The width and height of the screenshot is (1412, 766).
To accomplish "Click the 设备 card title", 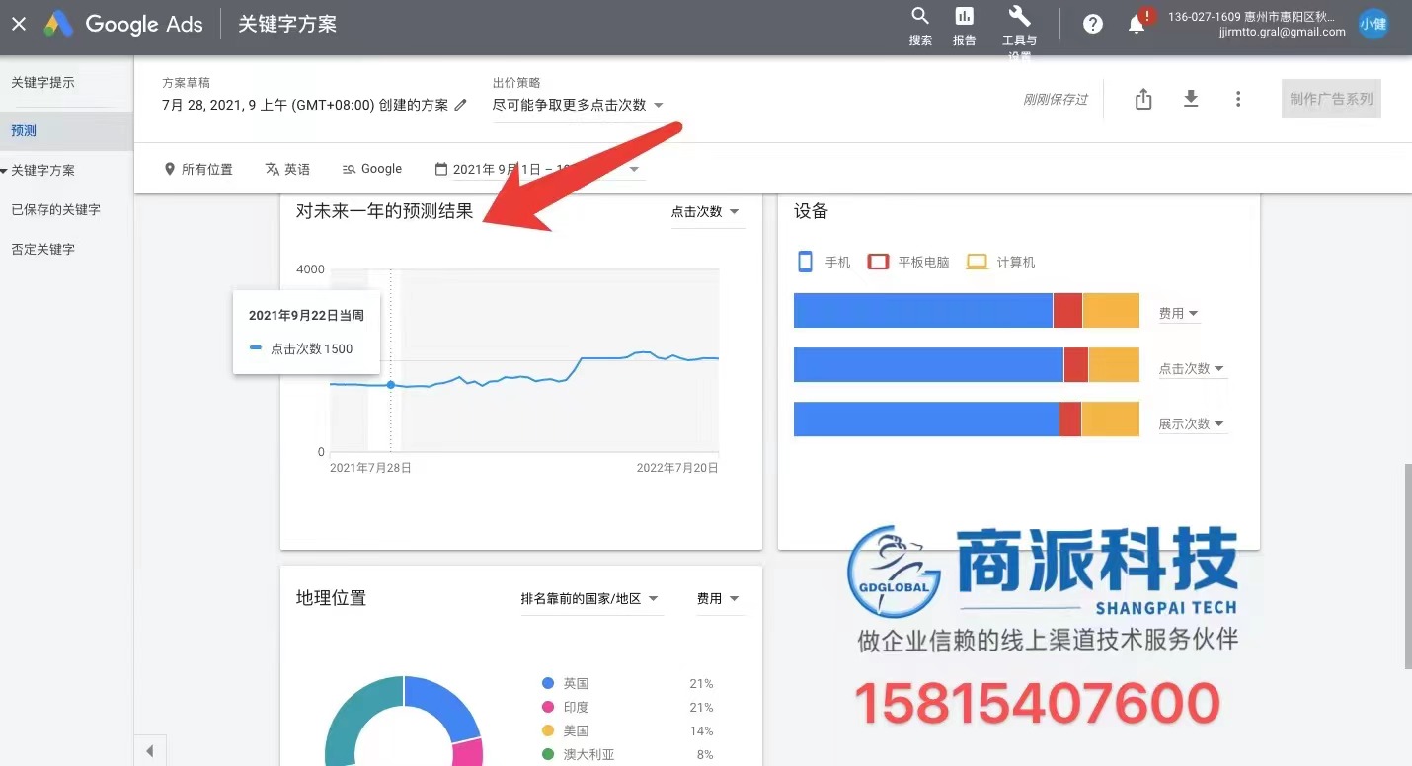I will tap(811, 210).
